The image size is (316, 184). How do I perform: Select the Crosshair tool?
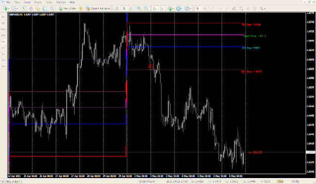pos(205,8)
